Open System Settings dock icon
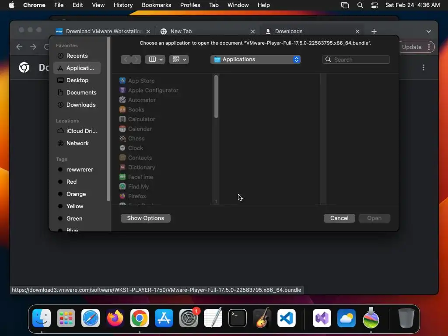 [x=189, y=318]
